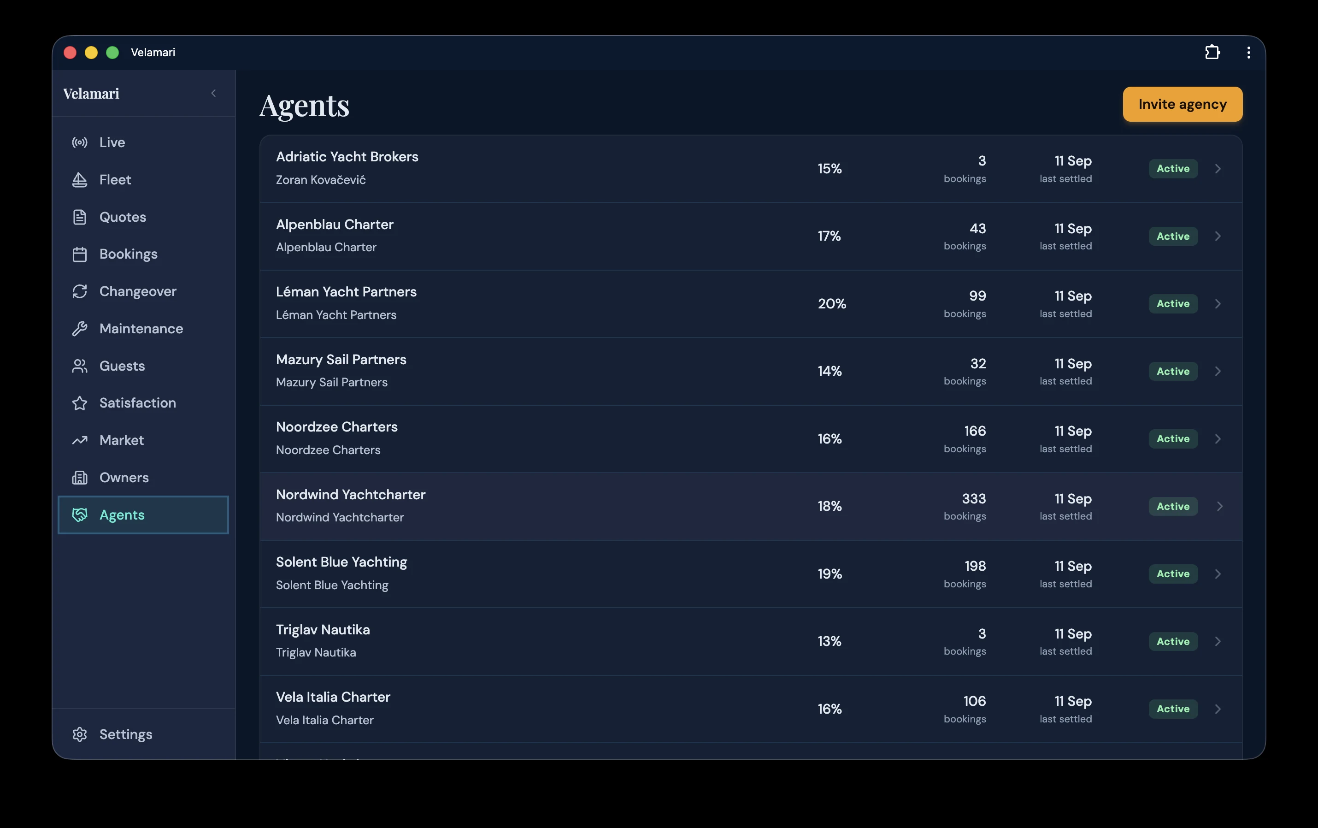Screen dimensions: 1318x828
Task: Open the Changeover page
Action: click(143, 291)
